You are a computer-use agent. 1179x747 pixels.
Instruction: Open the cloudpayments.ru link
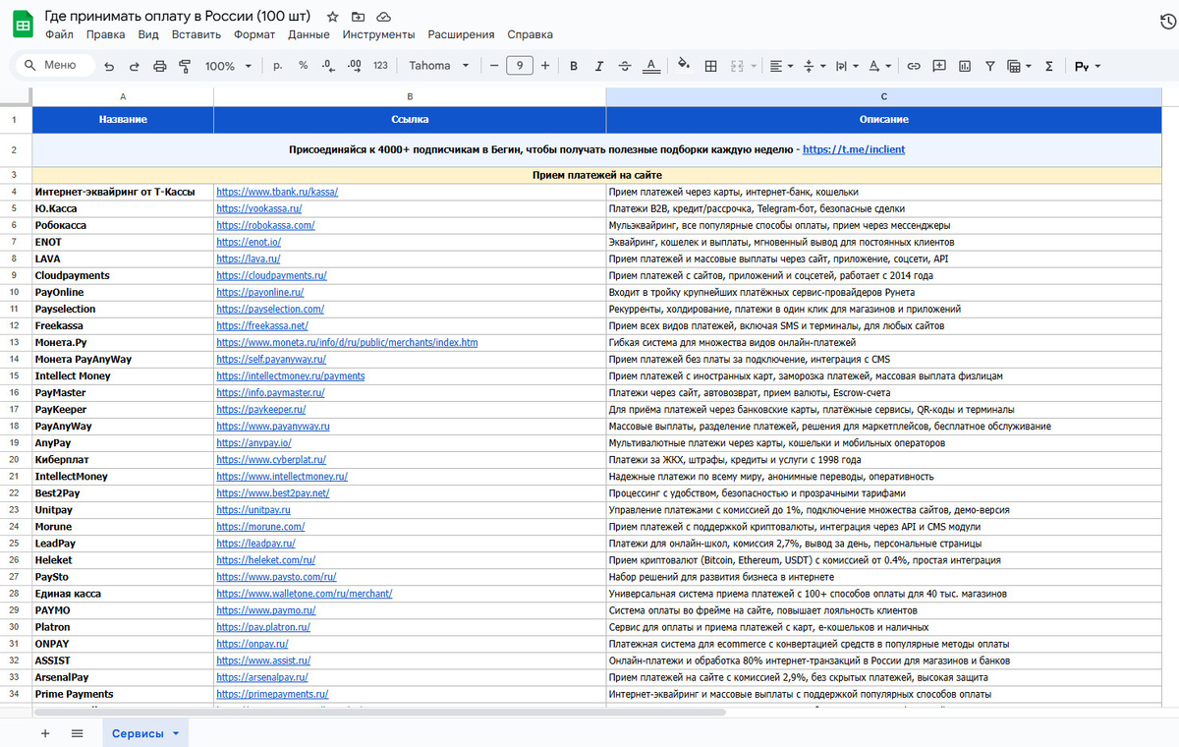(271, 275)
